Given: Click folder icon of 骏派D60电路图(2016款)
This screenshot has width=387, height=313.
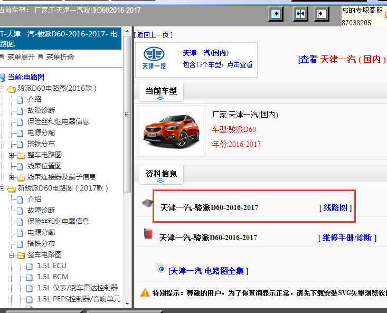Looking at the screenshot, I should [x=12, y=89].
